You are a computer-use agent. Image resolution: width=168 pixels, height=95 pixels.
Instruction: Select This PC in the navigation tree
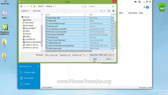(x=25, y=17)
